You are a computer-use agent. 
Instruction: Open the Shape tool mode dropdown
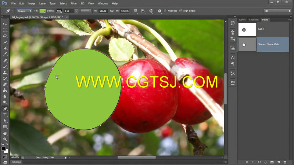tap(24, 11)
